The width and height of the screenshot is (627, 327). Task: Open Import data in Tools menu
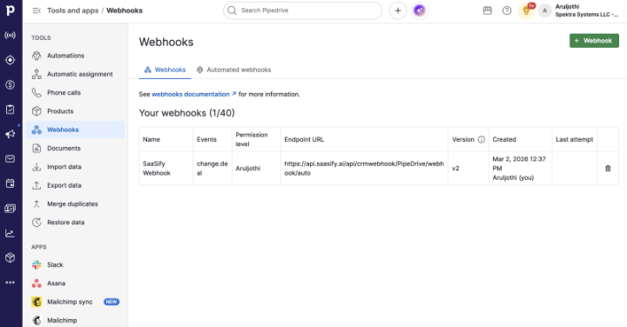[x=76, y=167]
